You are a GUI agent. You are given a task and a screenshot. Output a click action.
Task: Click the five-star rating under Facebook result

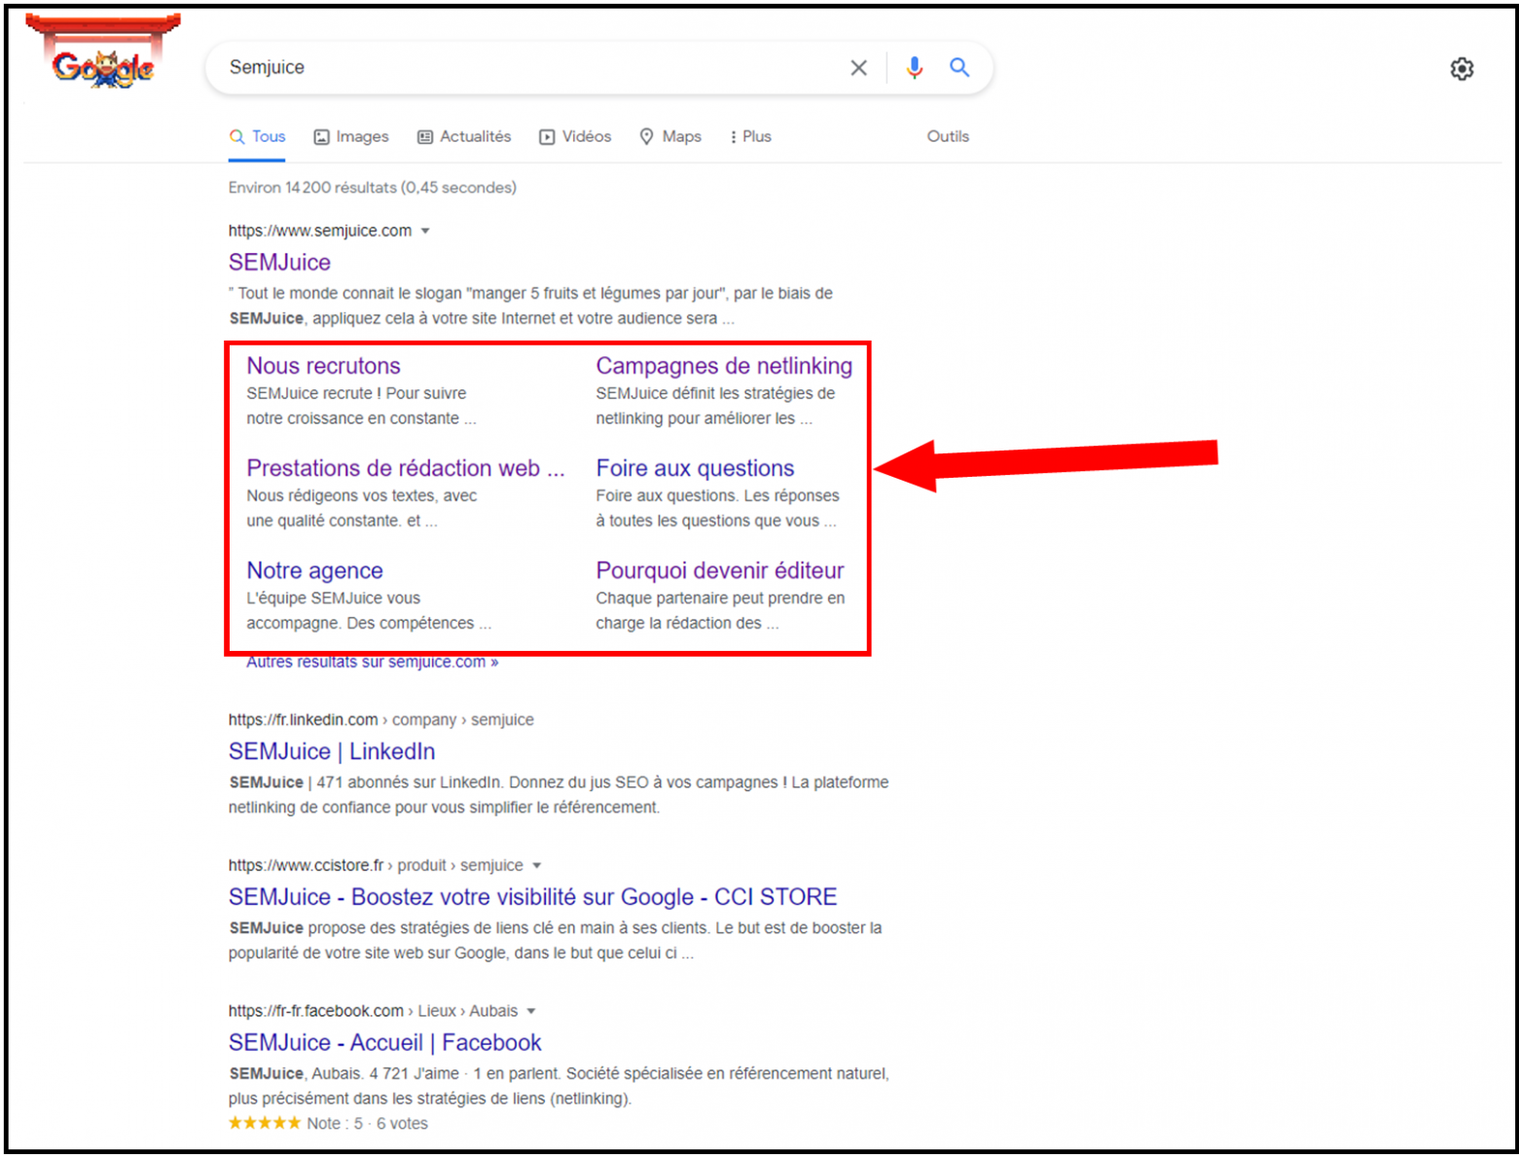pyautogui.click(x=265, y=1123)
